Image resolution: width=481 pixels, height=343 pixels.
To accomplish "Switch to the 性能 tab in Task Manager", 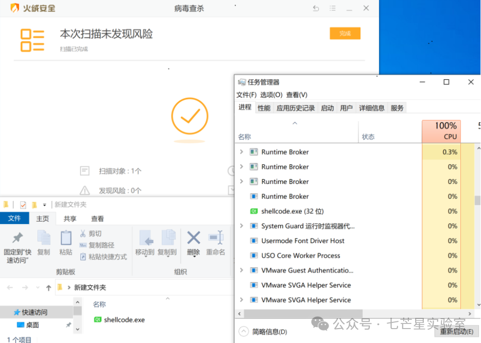I will pos(264,108).
